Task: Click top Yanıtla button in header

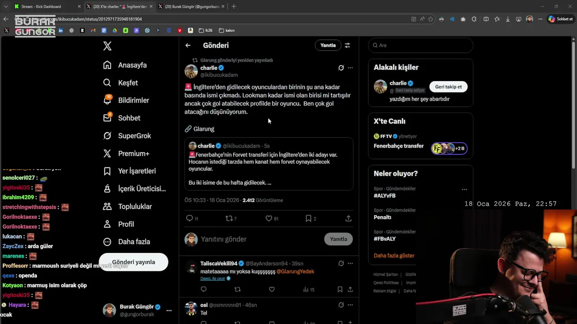Action: coord(328,45)
